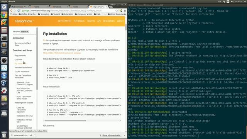Viewport: 247px width, 139px height.
Task: Open TUTORIALS in TensorFlow nav
Action: 79,21
